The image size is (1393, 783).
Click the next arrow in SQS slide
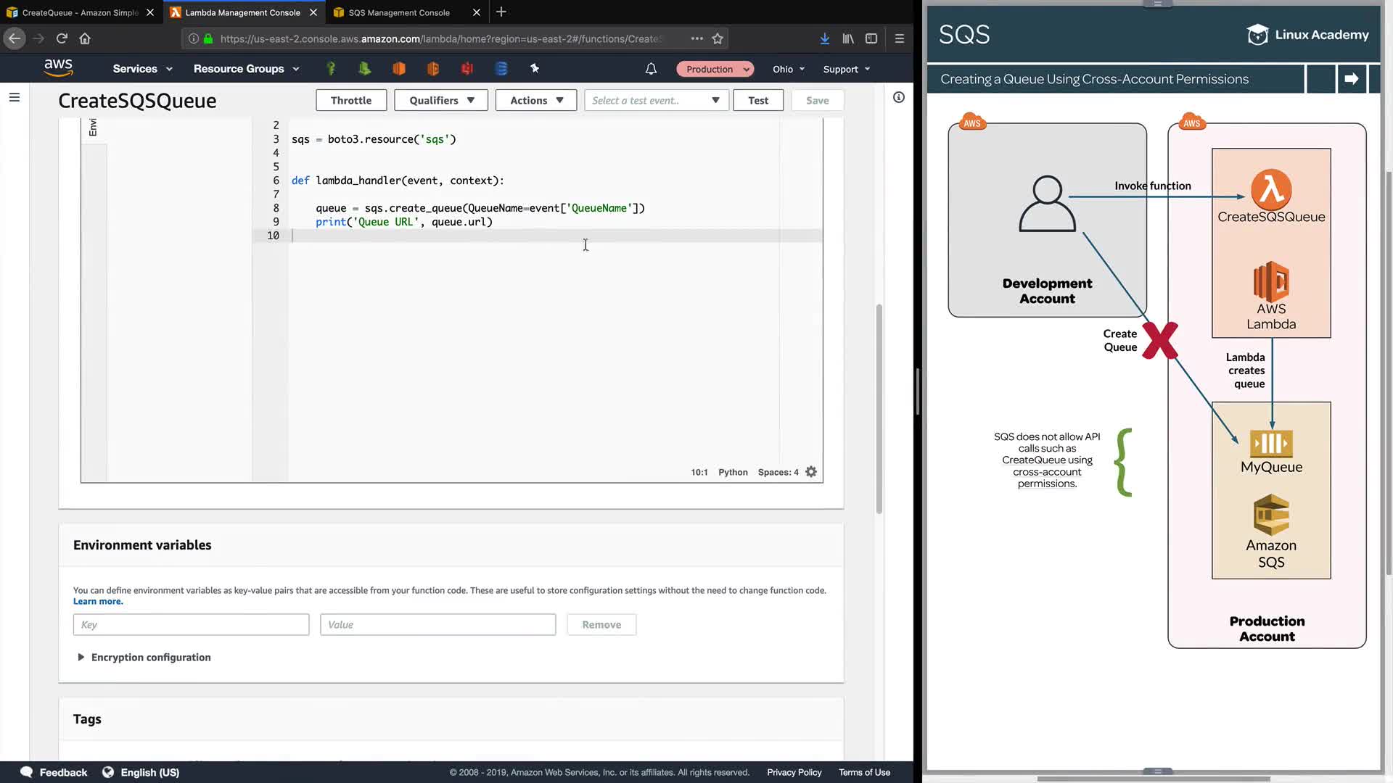pos(1351,79)
